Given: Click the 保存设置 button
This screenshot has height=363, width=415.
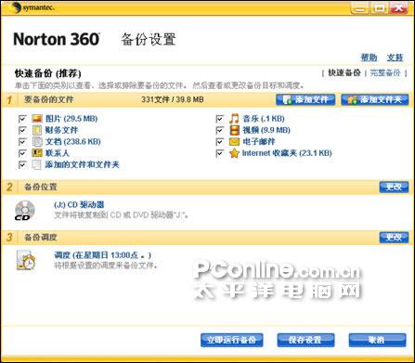Looking at the screenshot, I should tap(305, 340).
